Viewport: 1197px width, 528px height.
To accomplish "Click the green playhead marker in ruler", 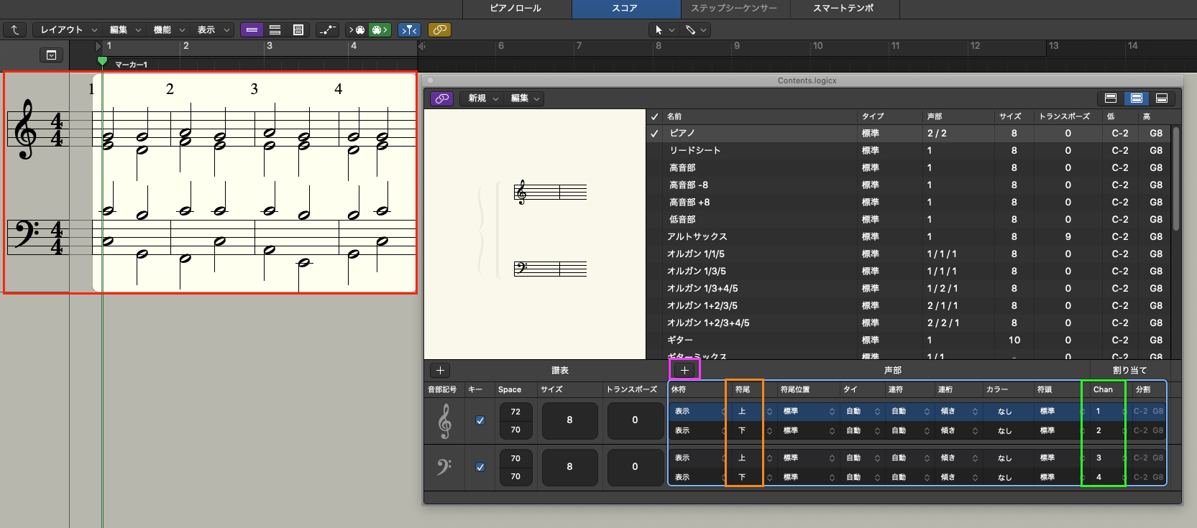I will pos(102,61).
